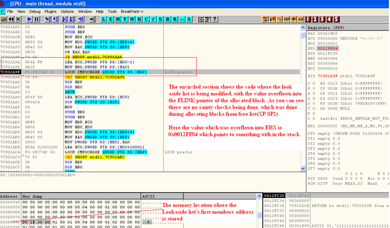Click Registers (FPU) header bar
Viewport: 390px width, 228px height.
pyautogui.click(x=348, y=28)
